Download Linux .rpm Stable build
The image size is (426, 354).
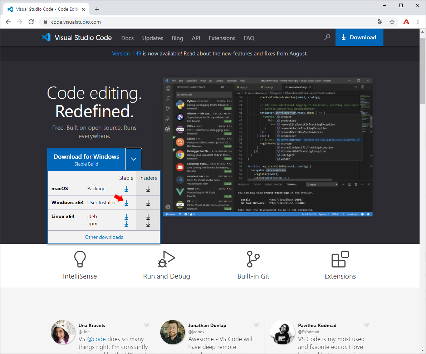[126, 224]
